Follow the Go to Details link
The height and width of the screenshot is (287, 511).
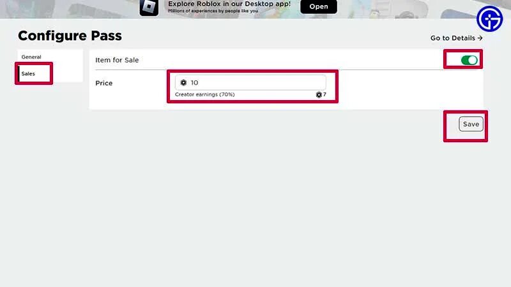(456, 38)
